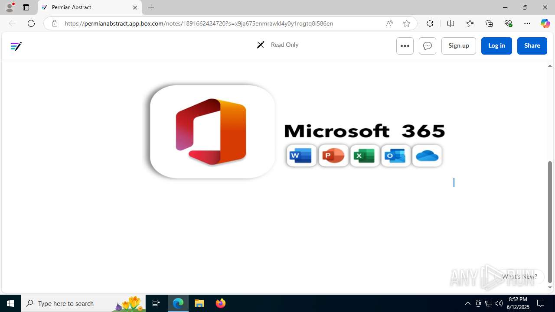Screen dimensions: 555x312
Task: Add page to favorites star icon
Action: 407,23
